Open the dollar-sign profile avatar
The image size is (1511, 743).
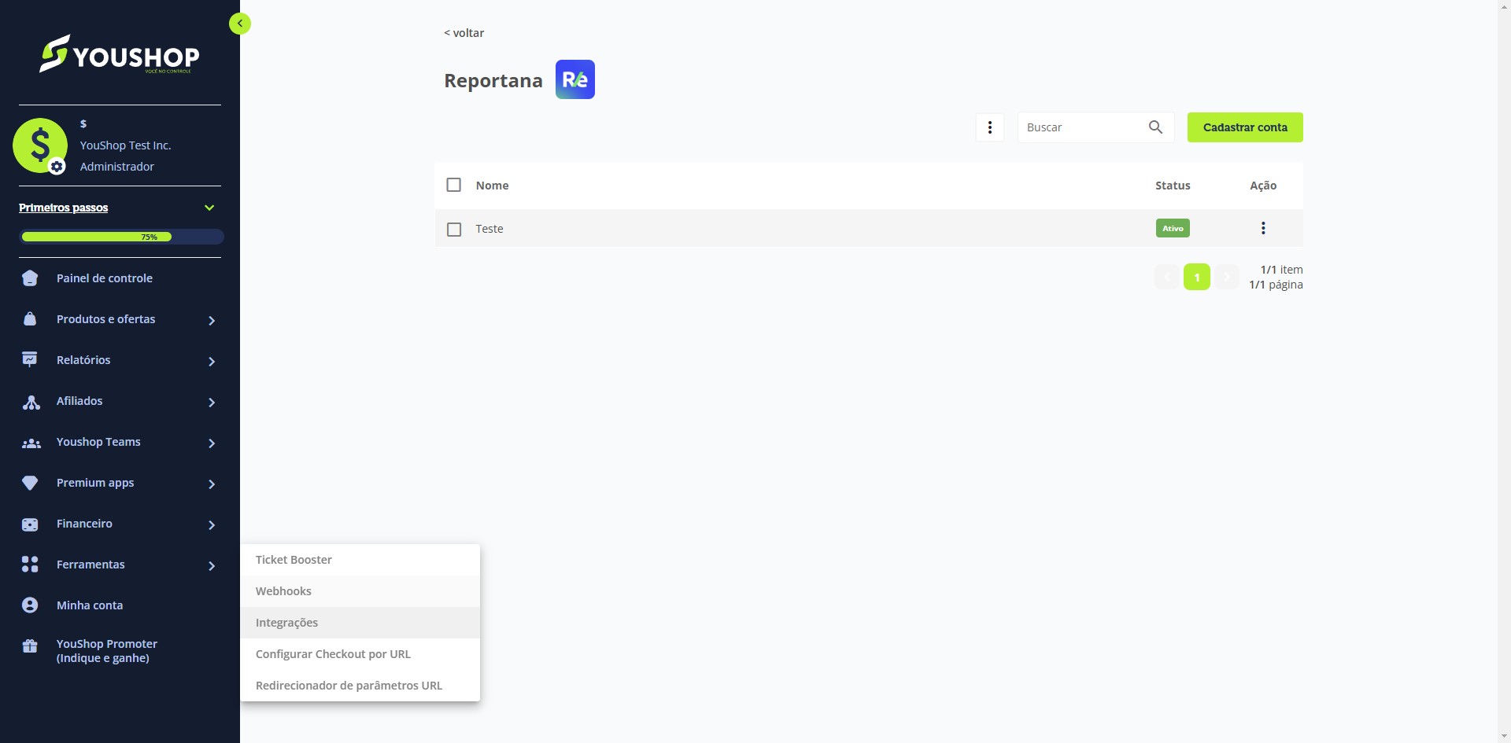pyautogui.click(x=39, y=145)
